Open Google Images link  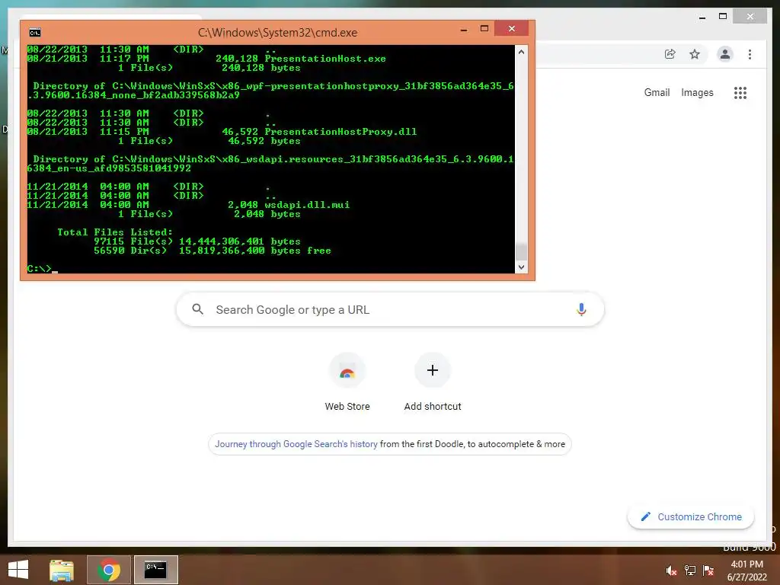tap(697, 92)
